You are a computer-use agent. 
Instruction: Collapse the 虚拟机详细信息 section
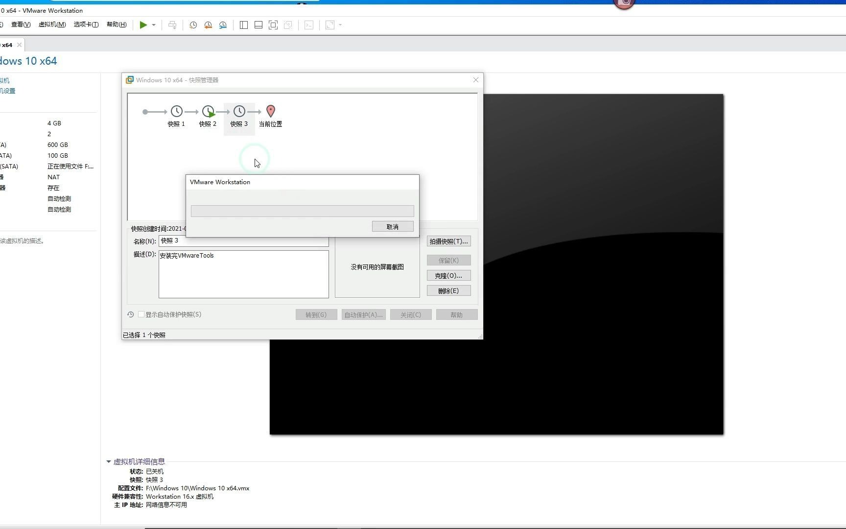point(109,461)
